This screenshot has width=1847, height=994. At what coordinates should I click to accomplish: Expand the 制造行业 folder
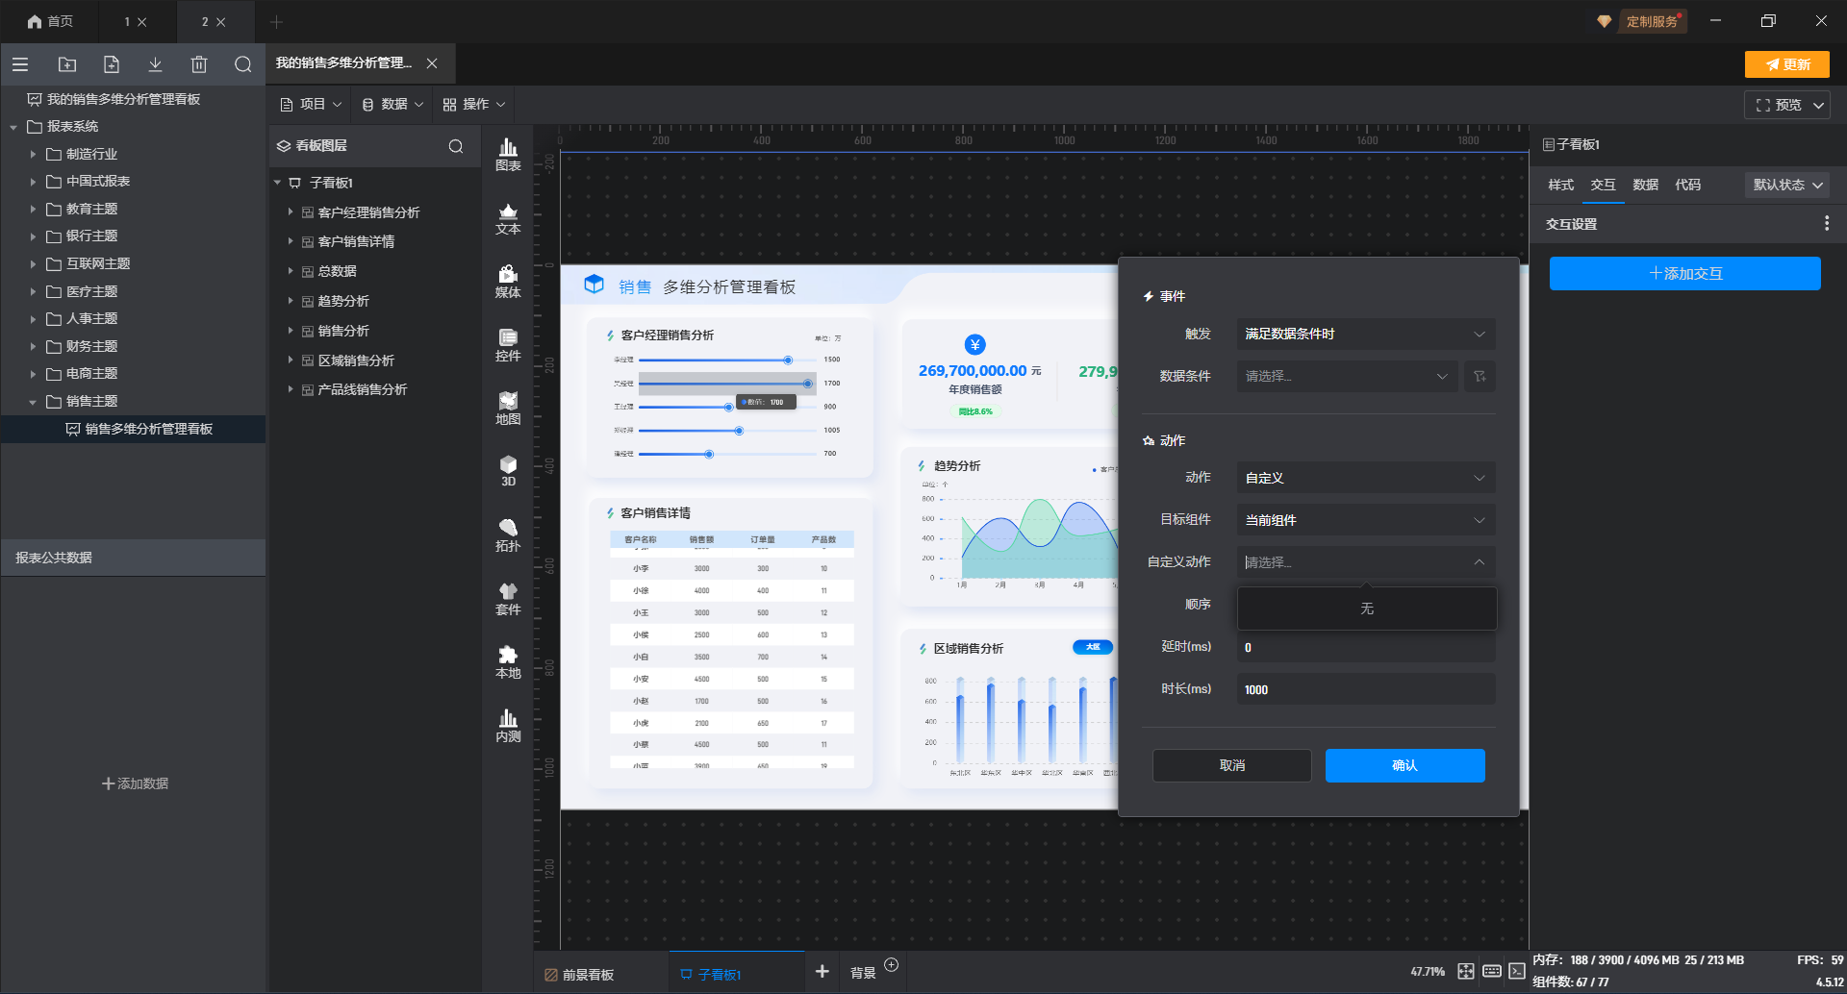click(34, 154)
